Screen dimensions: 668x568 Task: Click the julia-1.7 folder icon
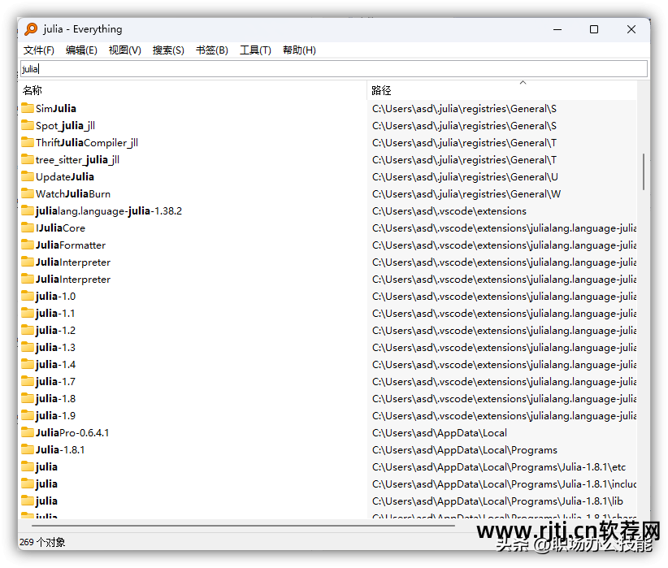coord(28,380)
